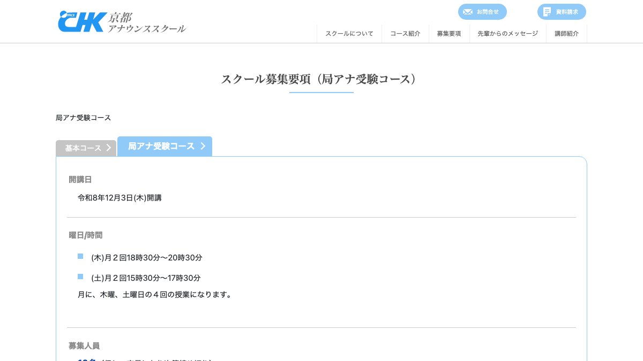643x361 pixels.
Task: Click text 令和8年12月3日(木)開講
Action: coord(119,198)
